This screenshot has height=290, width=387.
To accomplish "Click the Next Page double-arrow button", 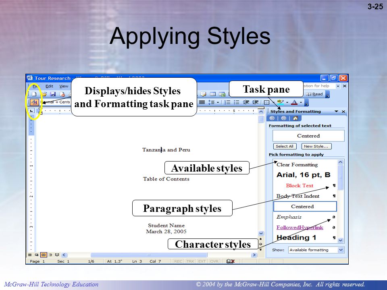I will point(261,249).
